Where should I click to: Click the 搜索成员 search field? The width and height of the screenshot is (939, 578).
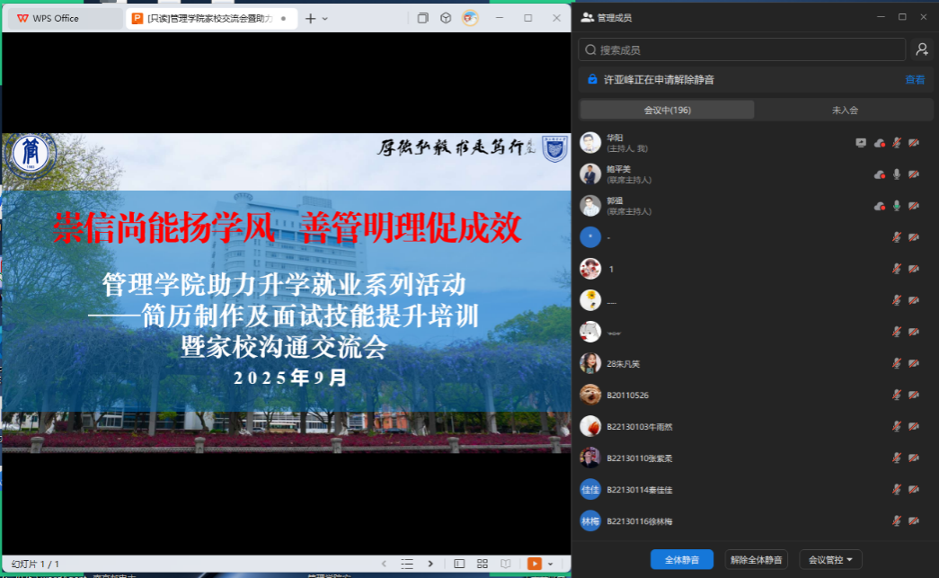(x=742, y=50)
